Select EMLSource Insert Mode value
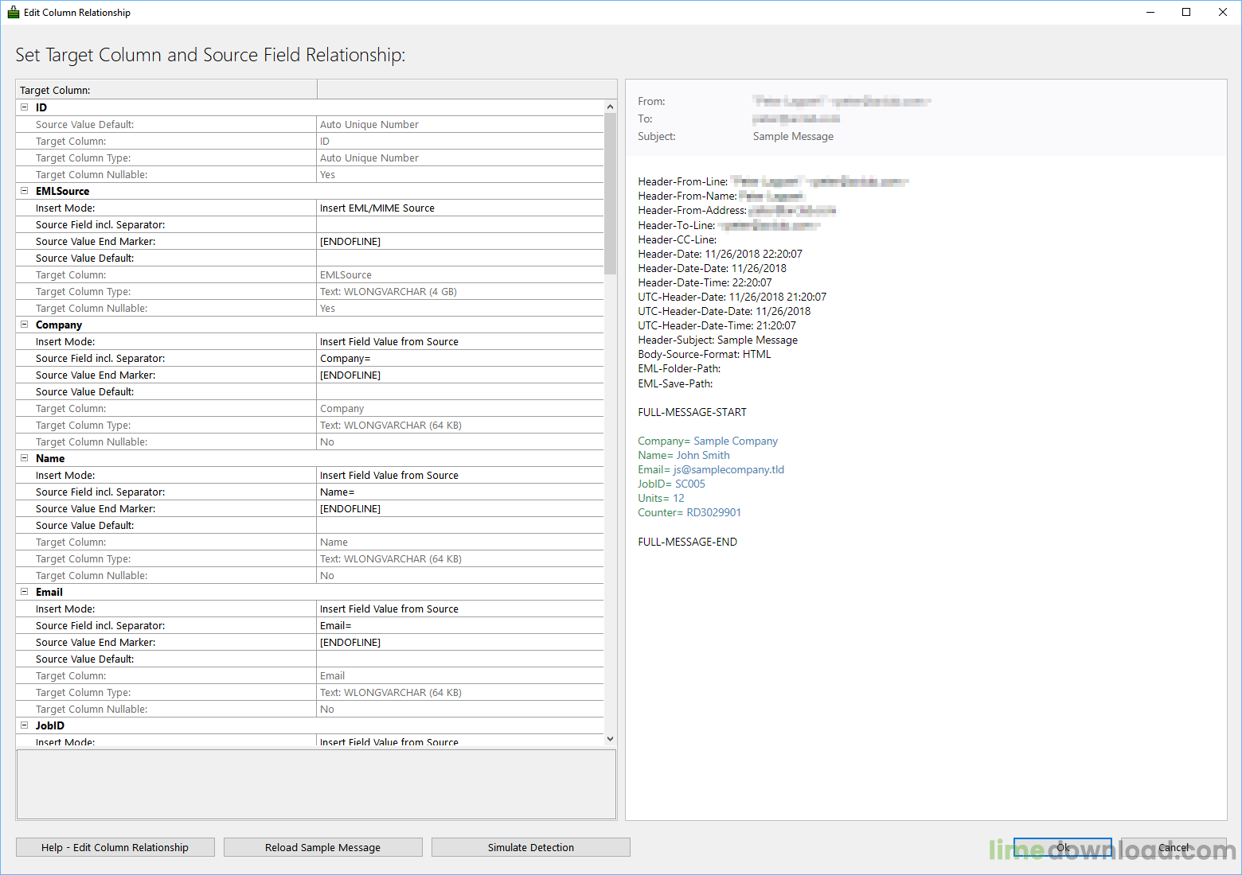The width and height of the screenshot is (1242, 875). coord(459,208)
